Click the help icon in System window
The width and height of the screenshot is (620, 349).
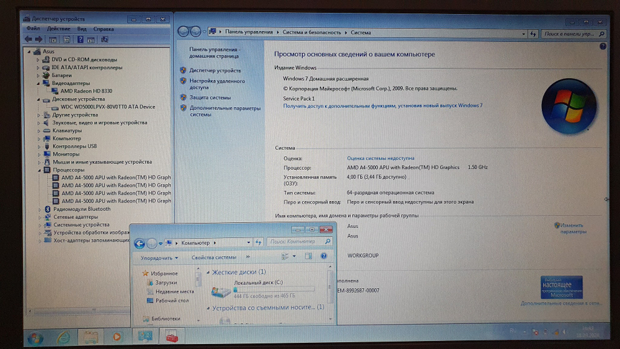pos(603,46)
